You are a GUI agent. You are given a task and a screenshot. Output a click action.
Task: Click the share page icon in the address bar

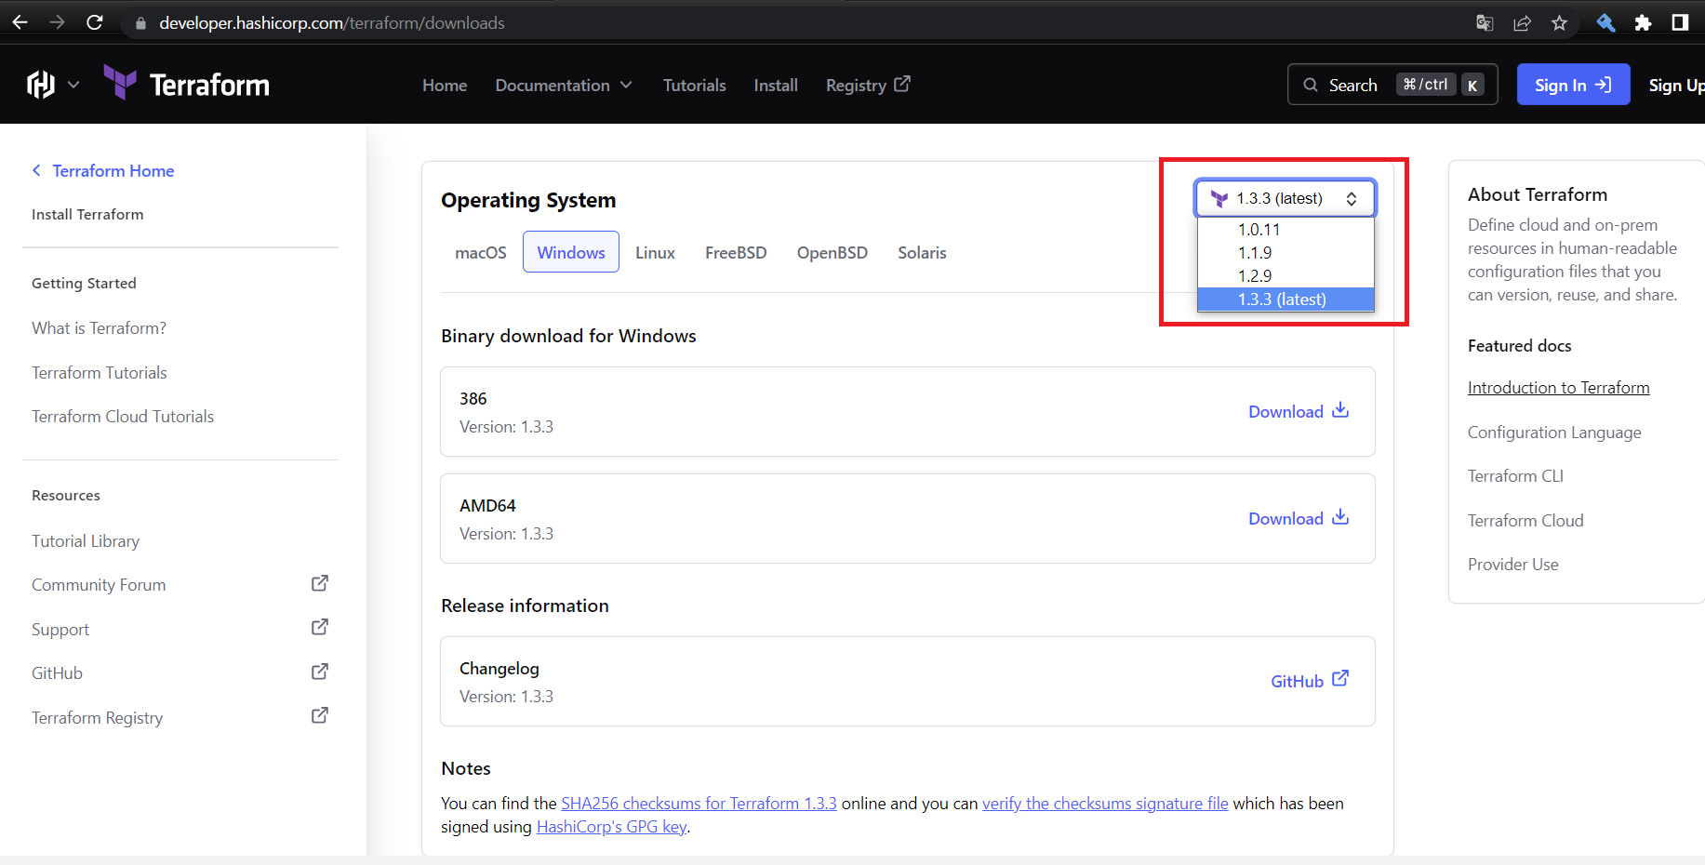click(x=1522, y=23)
